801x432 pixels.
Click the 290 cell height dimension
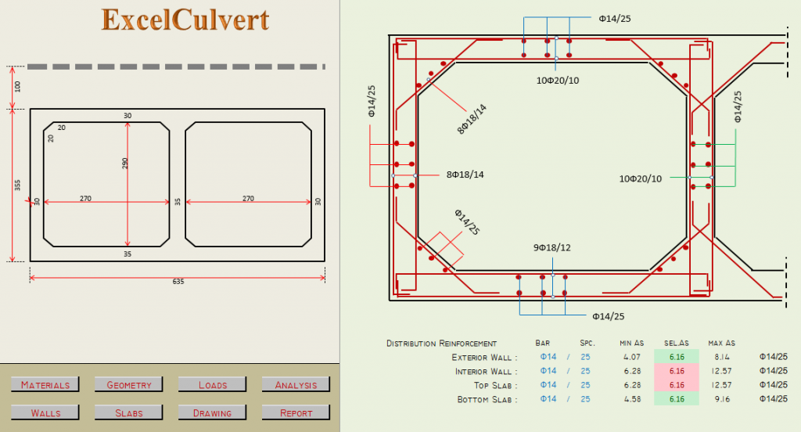(124, 163)
